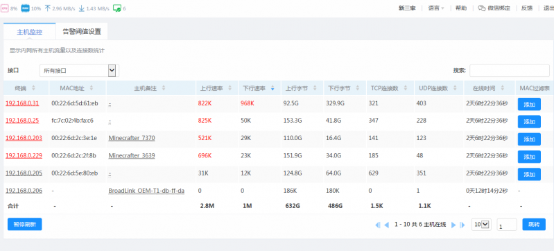Go to first page arrow
This screenshot has width=554, height=251.
(378, 225)
